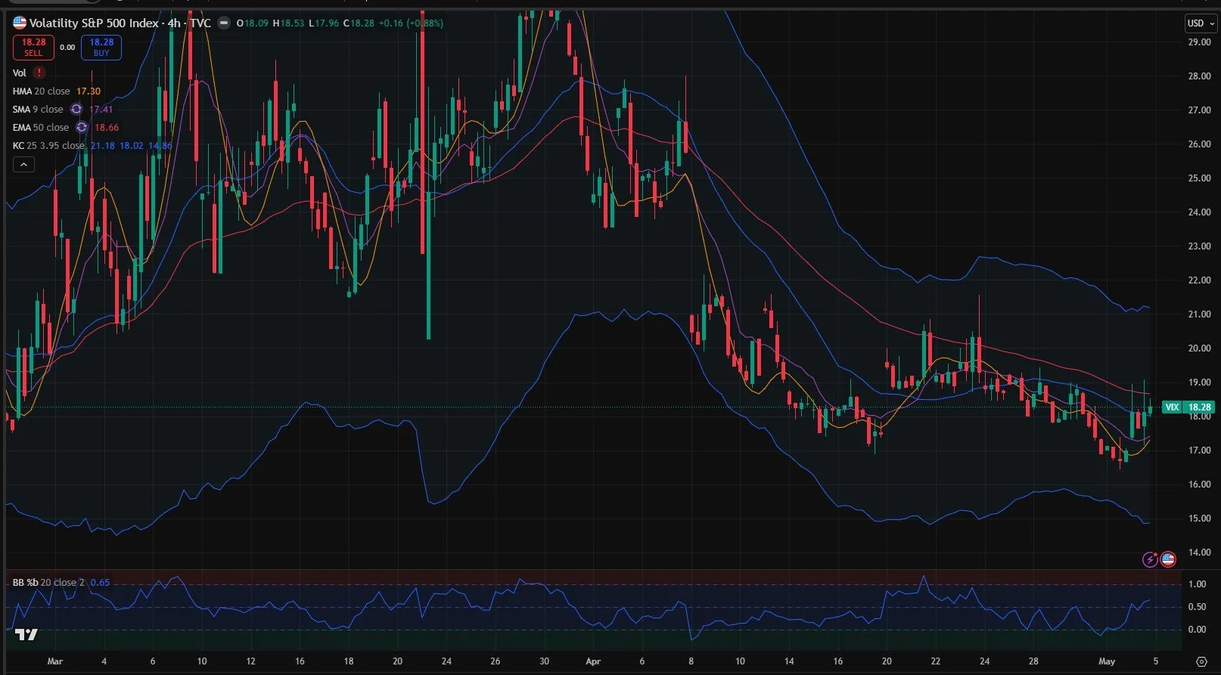Click the KC middle value 18.02
This screenshot has width=1221, height=675.
click(x=132, y=146)
